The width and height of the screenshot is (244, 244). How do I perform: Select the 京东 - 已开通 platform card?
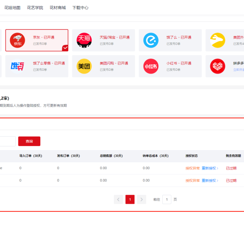37,40
